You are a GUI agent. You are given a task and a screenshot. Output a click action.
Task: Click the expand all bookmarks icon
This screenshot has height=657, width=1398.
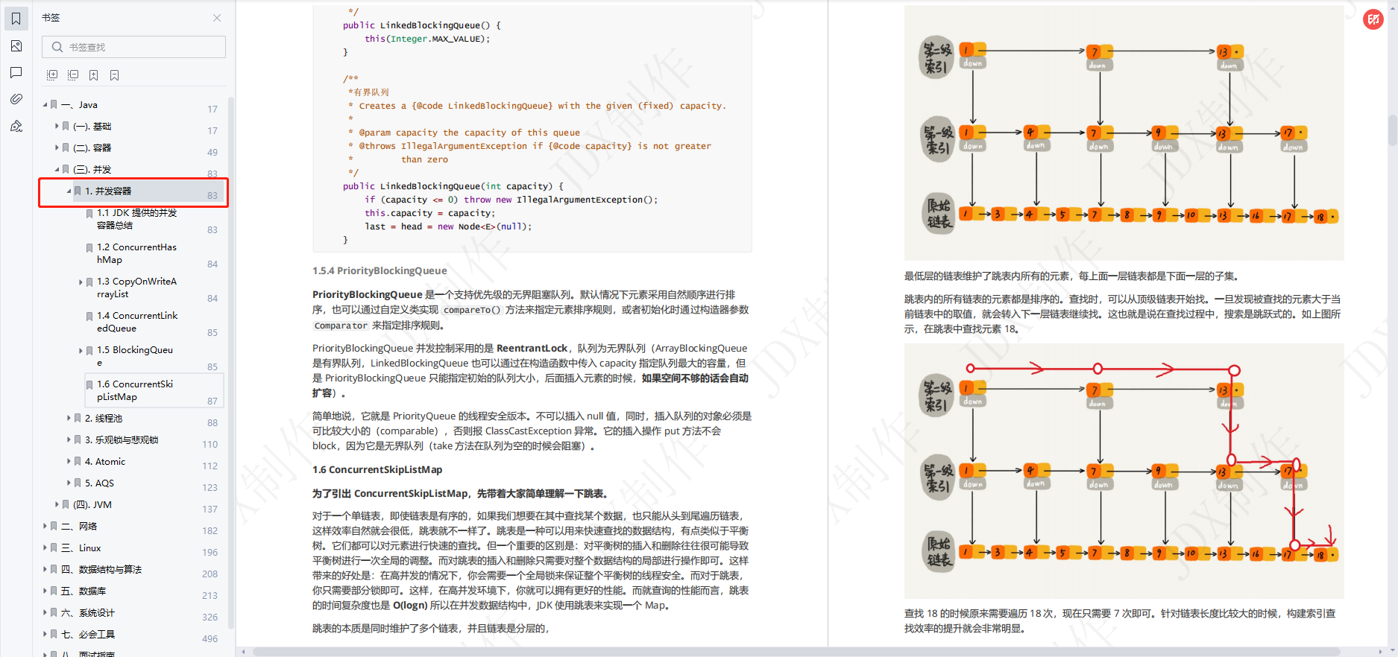(52, 75)
